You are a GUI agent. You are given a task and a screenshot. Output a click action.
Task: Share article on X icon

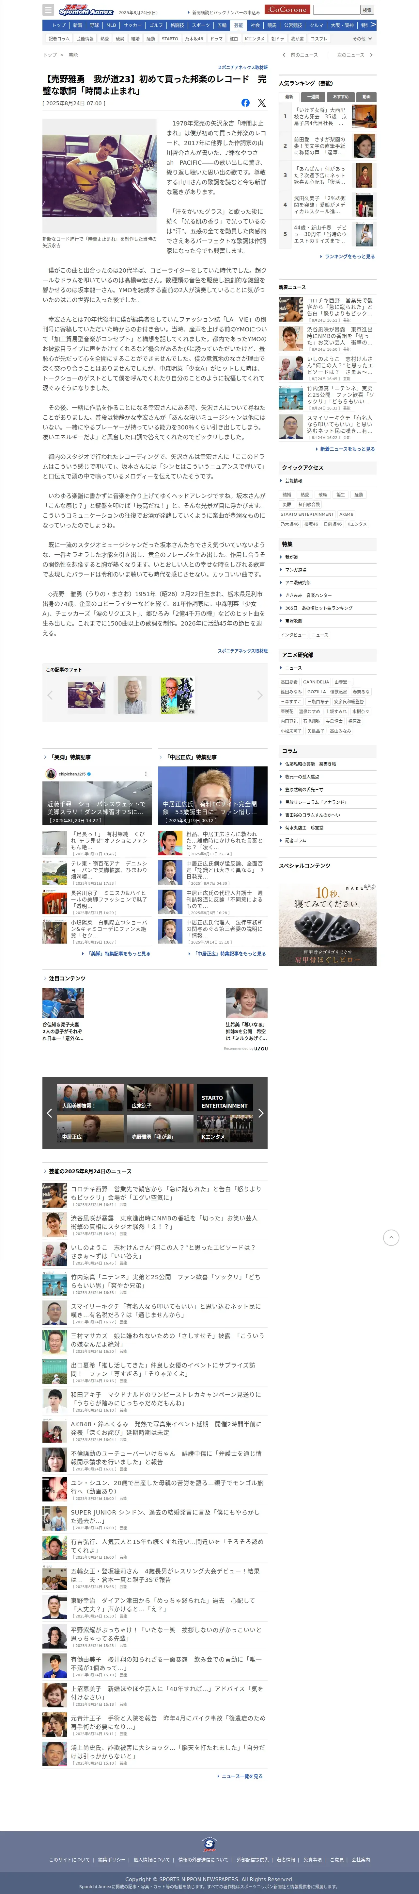(x=261, y=103)
